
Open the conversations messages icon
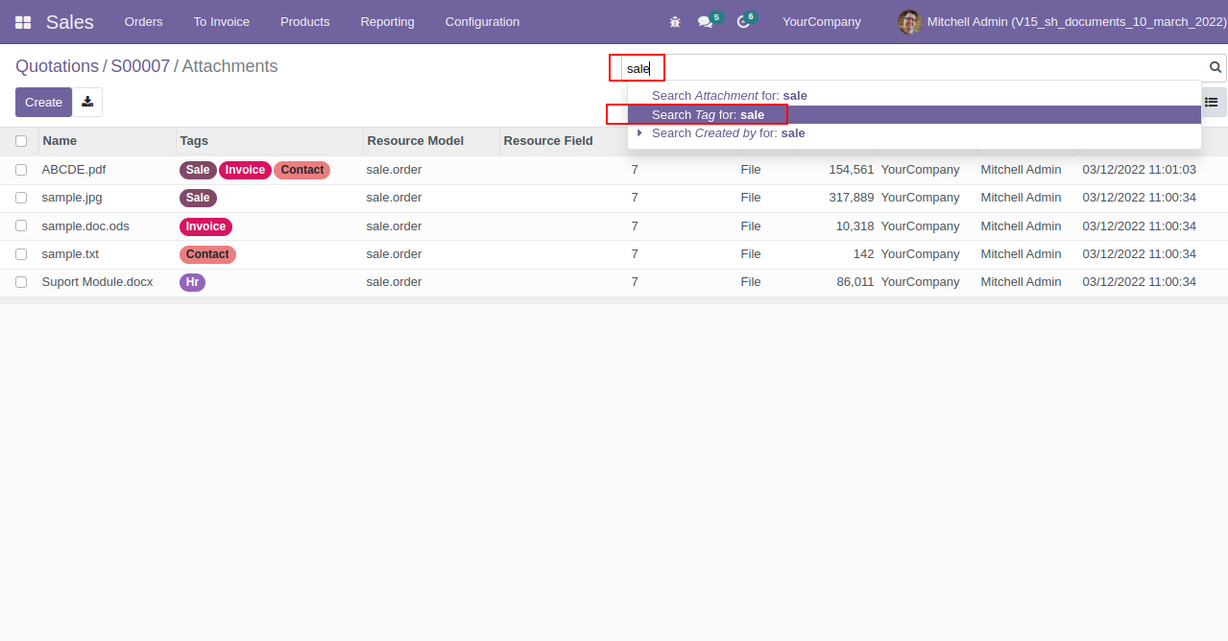coord(706,22)
